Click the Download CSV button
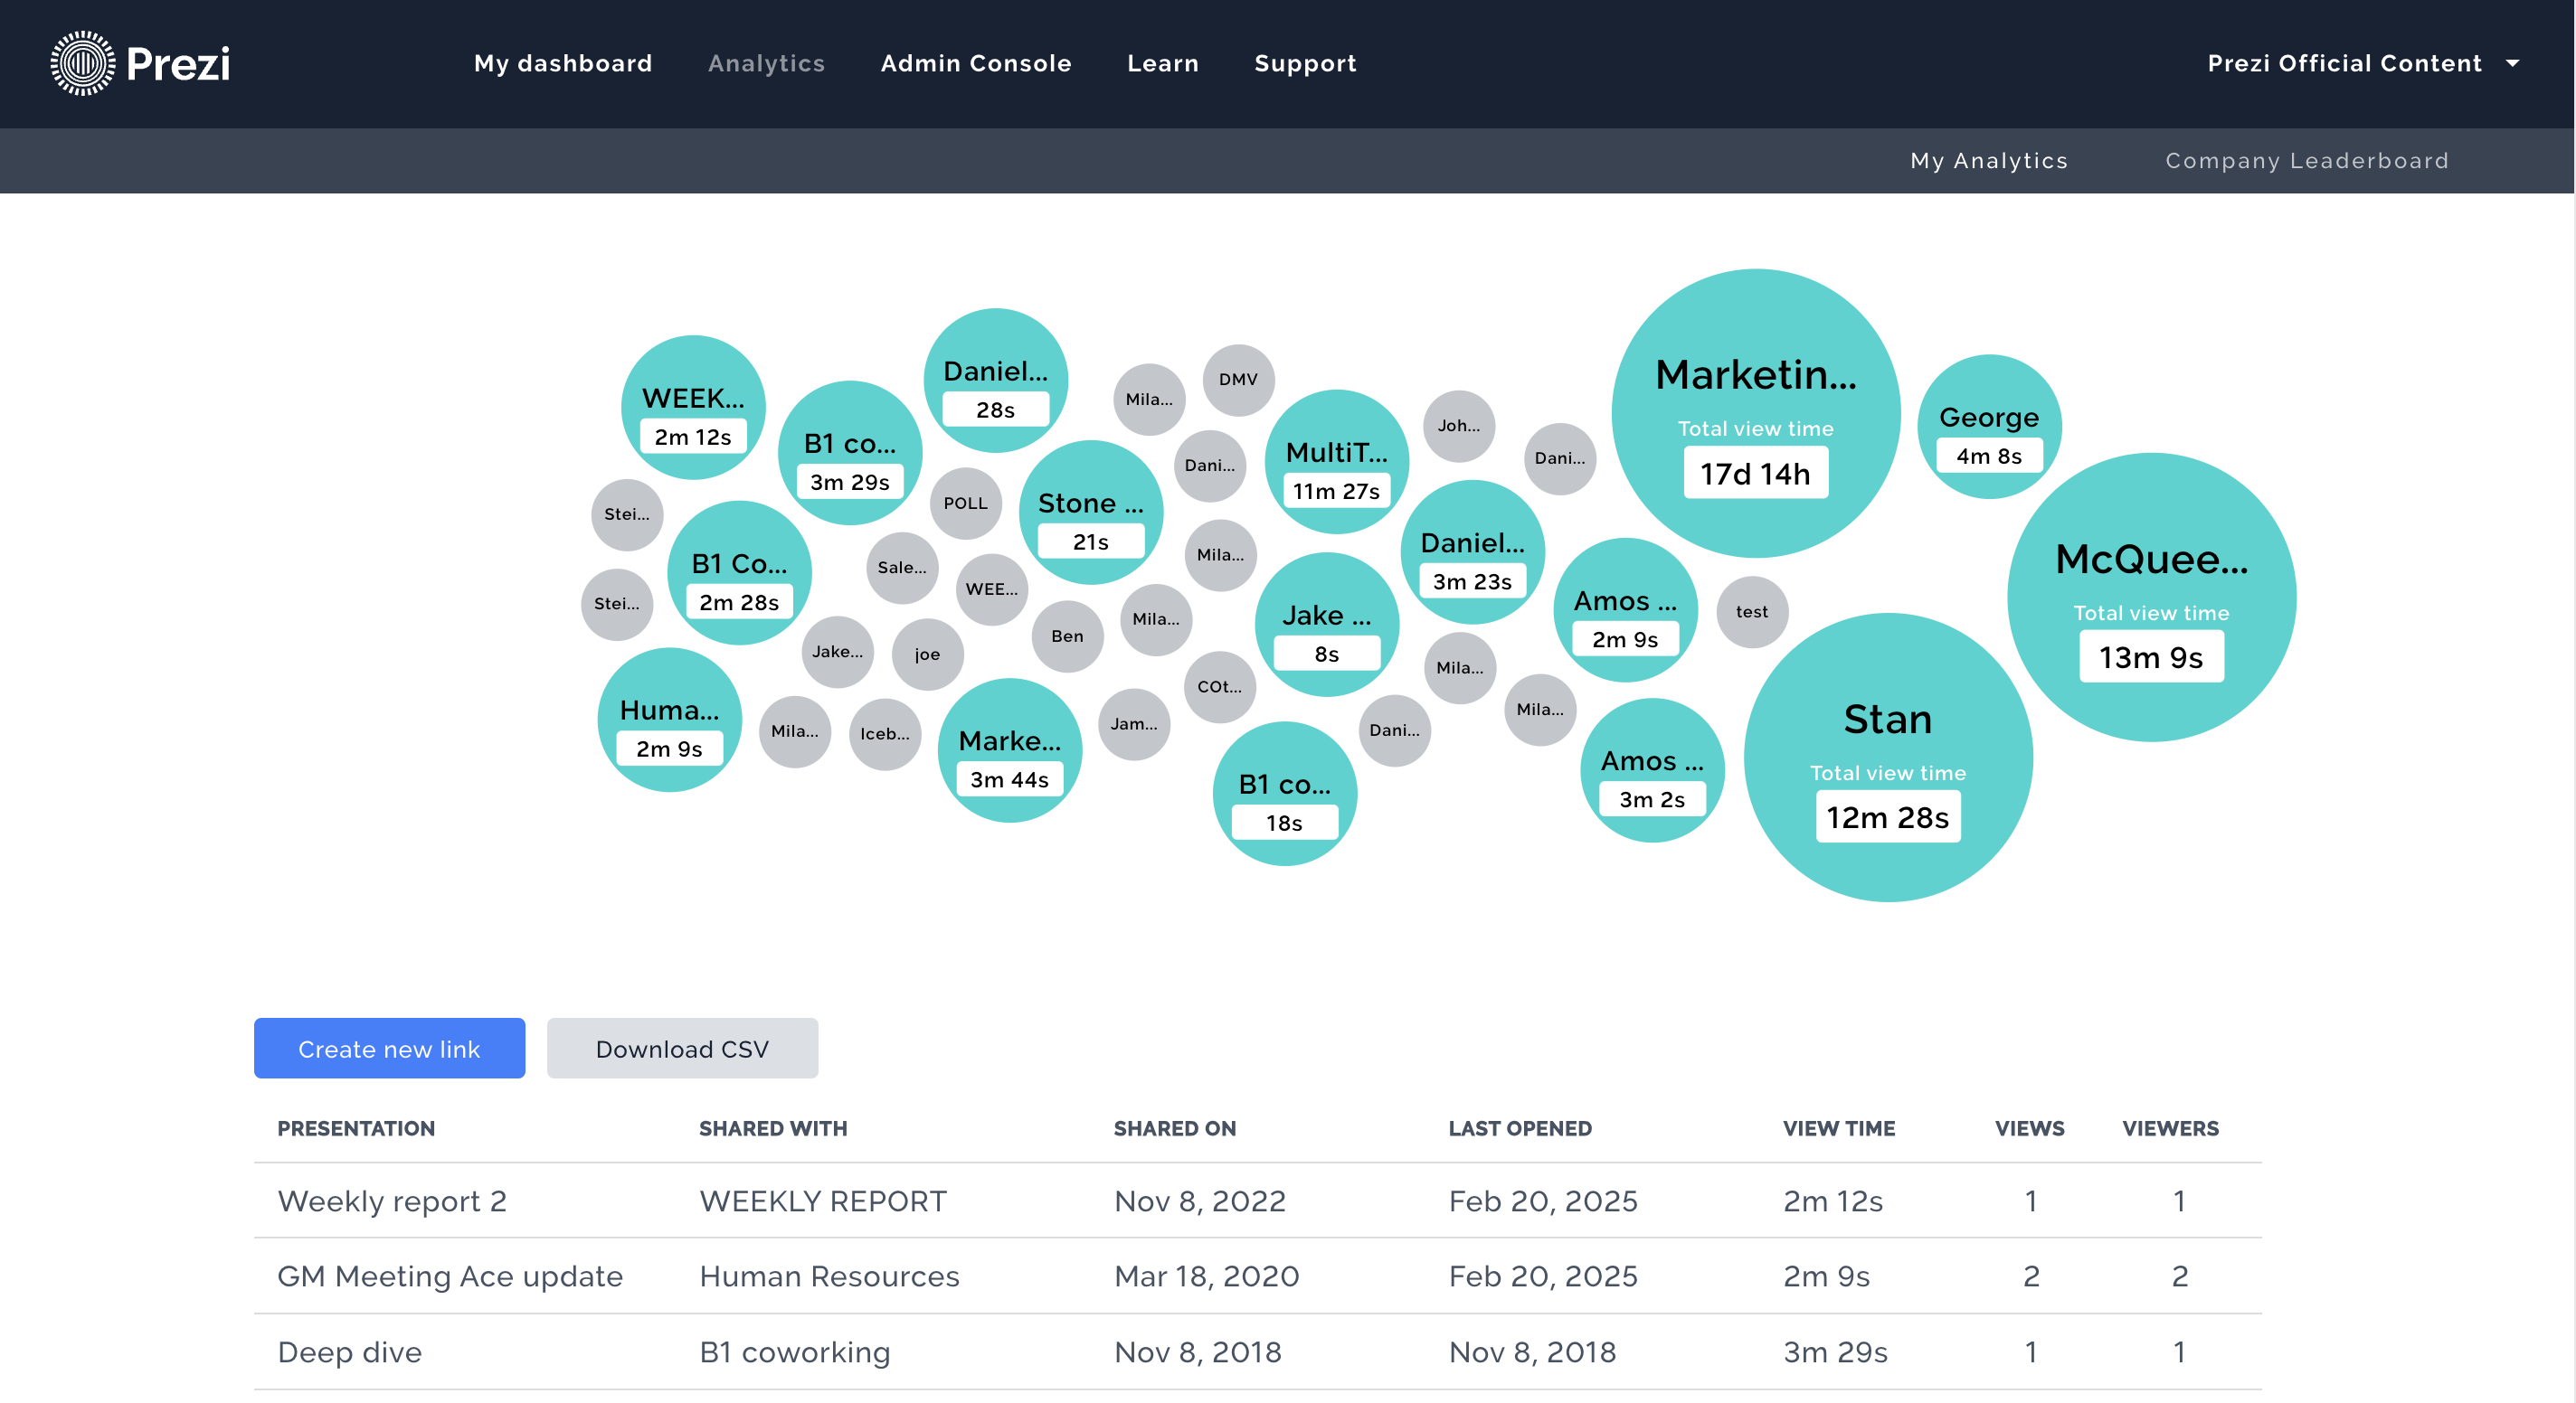The width and height of the screenshot is (2576, 1403). [x=682, y=1049]
